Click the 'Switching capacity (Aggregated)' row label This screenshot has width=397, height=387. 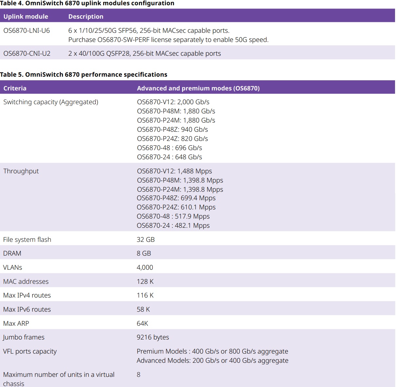pyautogui.click(x=51, y=102)
